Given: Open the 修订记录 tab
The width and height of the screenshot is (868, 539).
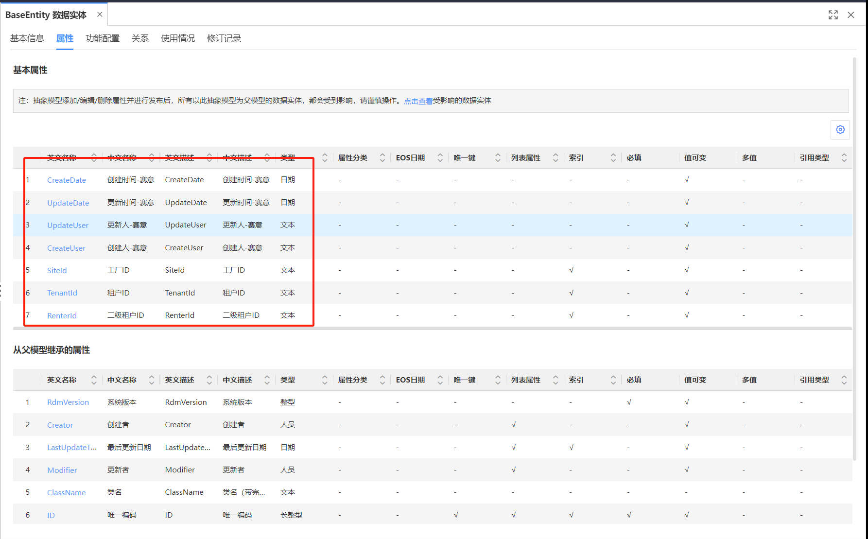Looking at the screenshot, I should 224,38.
